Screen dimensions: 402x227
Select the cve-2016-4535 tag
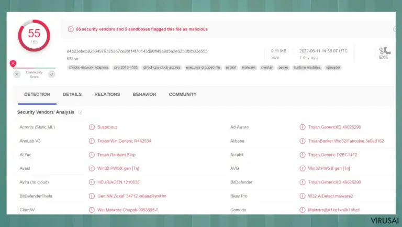126,68
